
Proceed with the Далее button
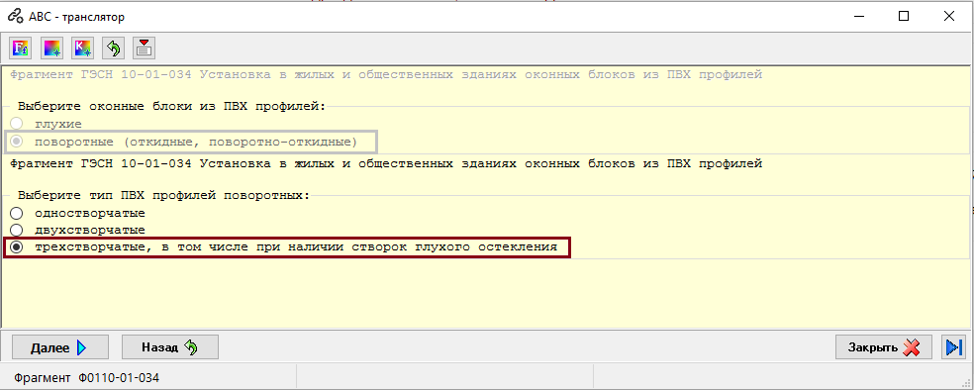(x=60, y=347)
